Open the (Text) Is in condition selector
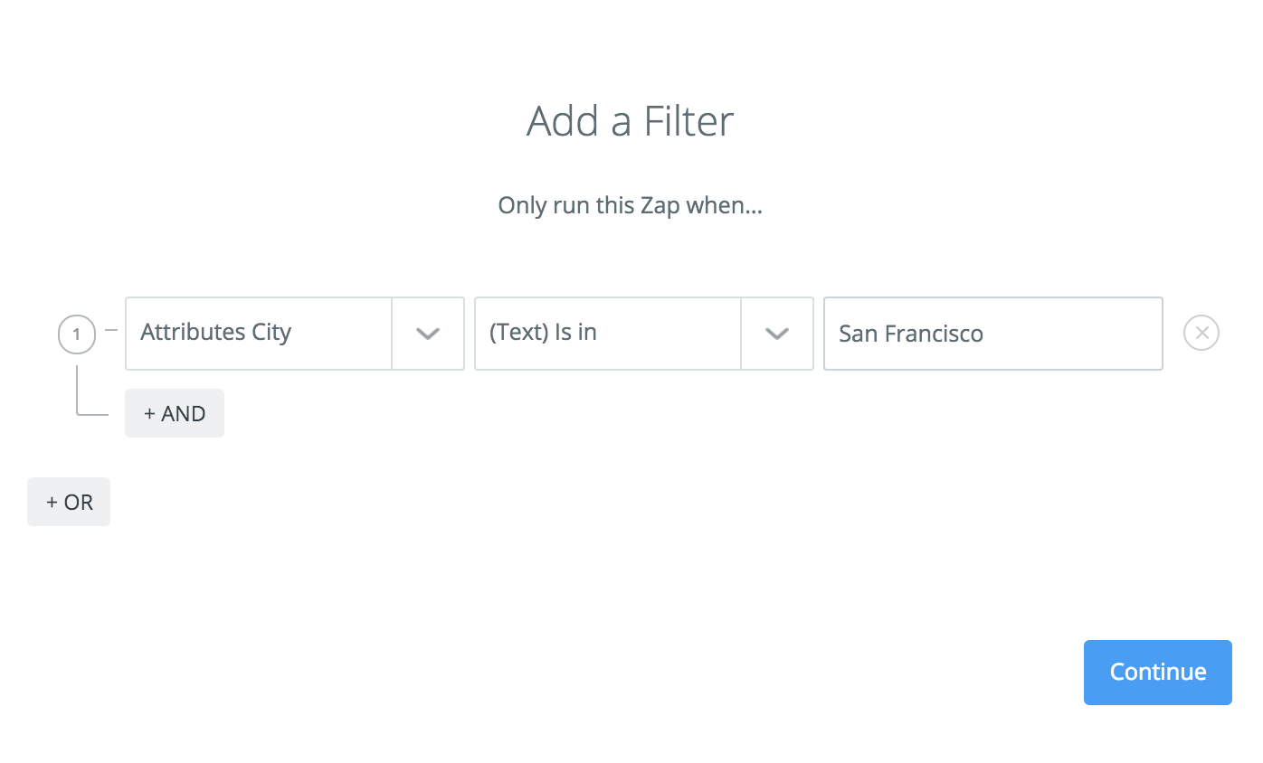 click(644, 334)
